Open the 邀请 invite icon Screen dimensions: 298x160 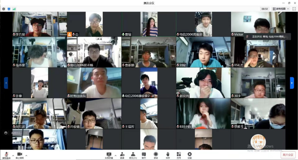pos(122,155)
